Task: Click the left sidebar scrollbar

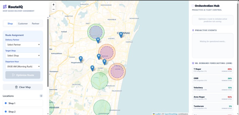Action: (48, 52)
